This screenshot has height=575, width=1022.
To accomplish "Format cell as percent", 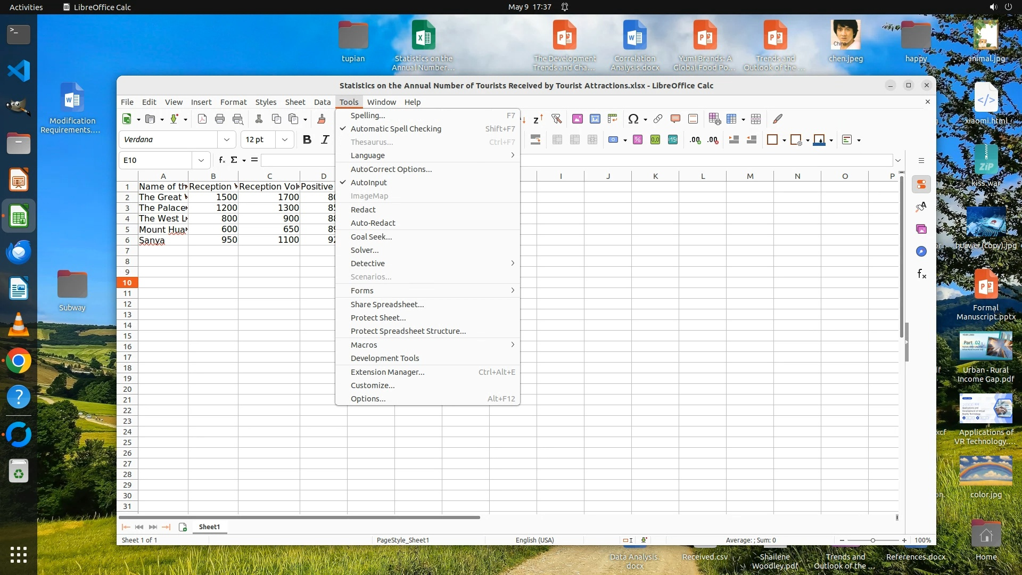I will click(x=638, y=139).
